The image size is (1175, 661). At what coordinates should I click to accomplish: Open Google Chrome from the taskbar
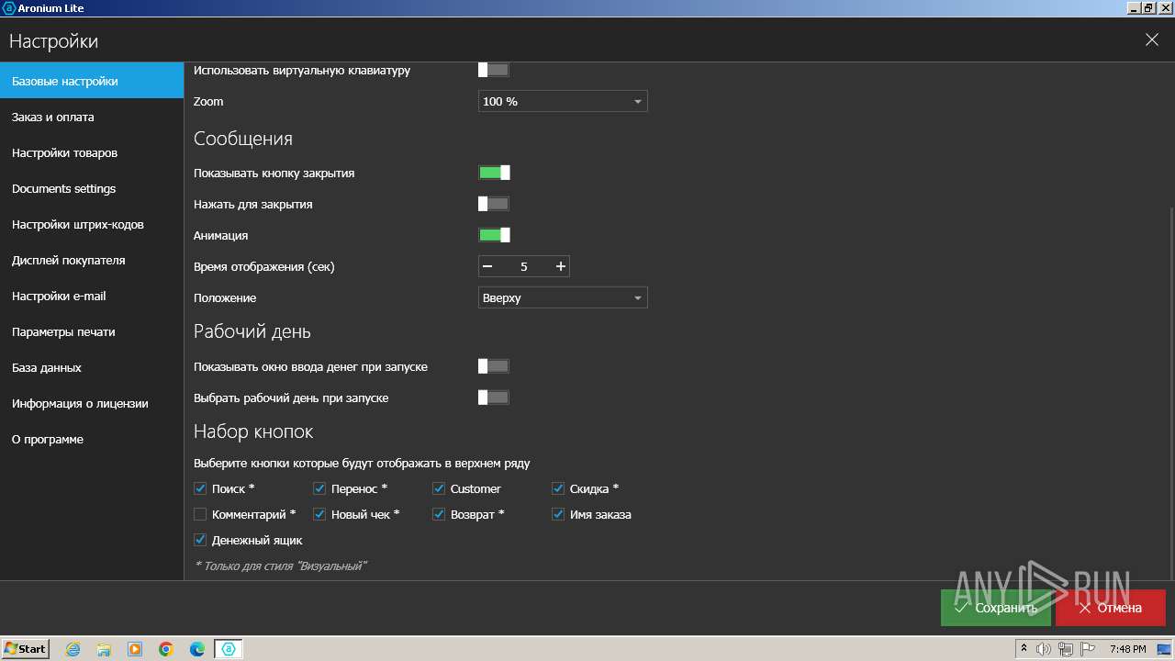[166, 649]
